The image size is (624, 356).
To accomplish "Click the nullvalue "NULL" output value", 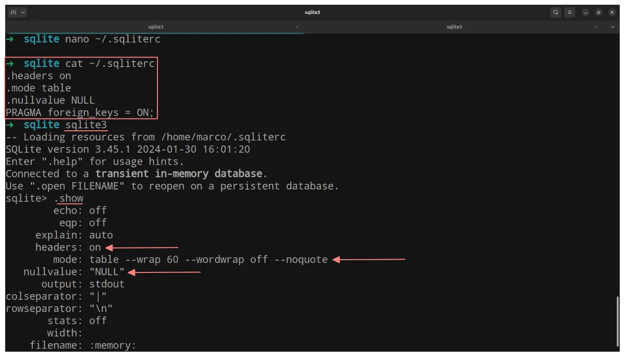I will coord(107,272).
